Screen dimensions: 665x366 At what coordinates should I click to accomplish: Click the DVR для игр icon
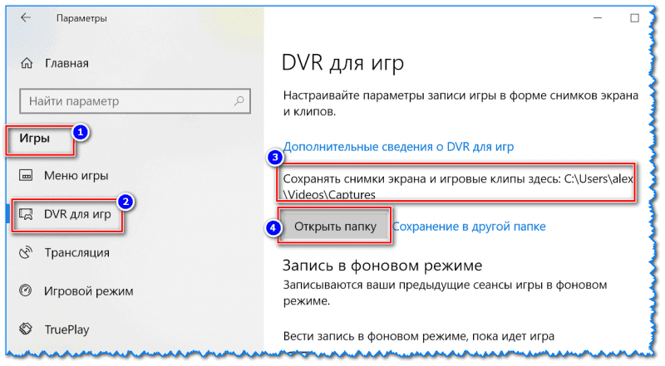[x=26, y=214]
